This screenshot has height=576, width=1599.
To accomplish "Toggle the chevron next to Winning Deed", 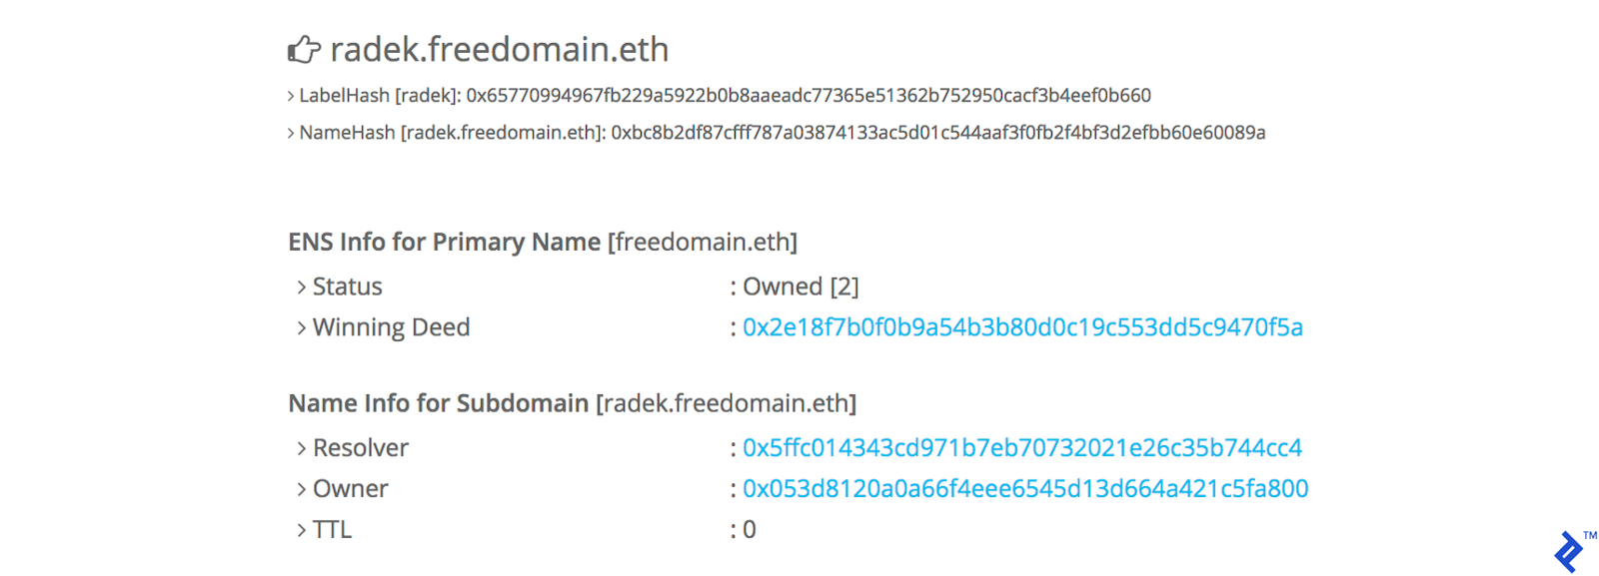I will (x=301, y=328).
